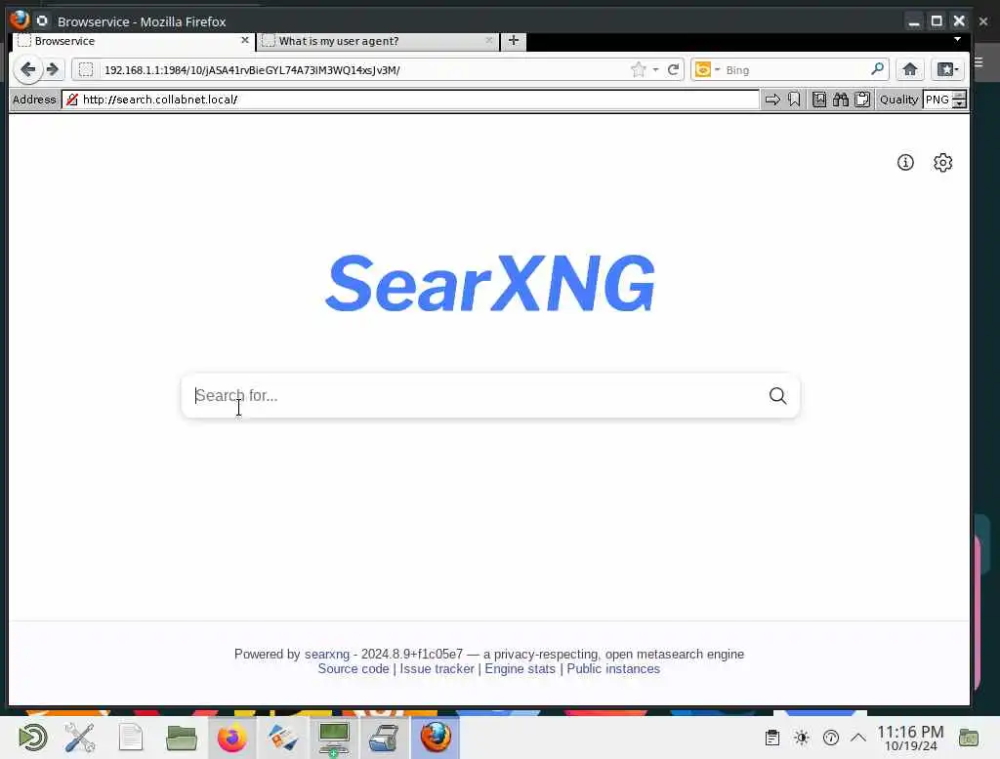Click the Browservice Address field
Screen dimensions: 1000x759
pos(411,100)
